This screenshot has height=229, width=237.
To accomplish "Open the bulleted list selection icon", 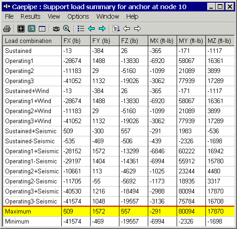I will point(81,29).
